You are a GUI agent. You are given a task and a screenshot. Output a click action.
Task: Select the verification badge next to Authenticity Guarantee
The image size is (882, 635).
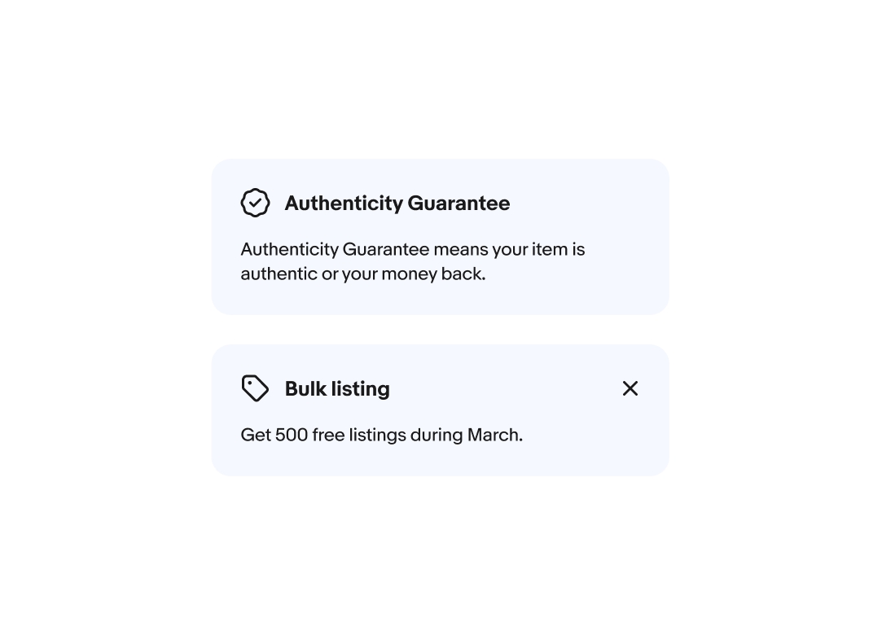[x=255, y=202]
